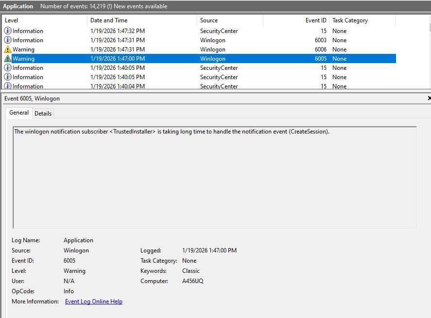Sort events by Task Category header

tap(362, 20)
